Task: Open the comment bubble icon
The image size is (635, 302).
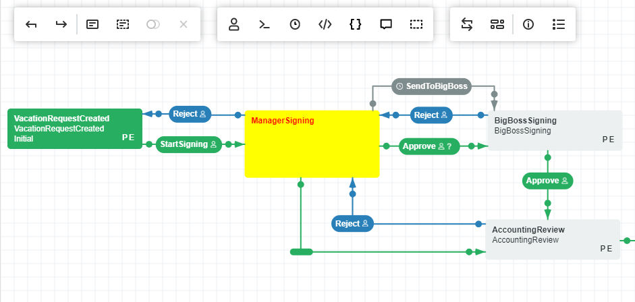Action: (x=386, y=25)
